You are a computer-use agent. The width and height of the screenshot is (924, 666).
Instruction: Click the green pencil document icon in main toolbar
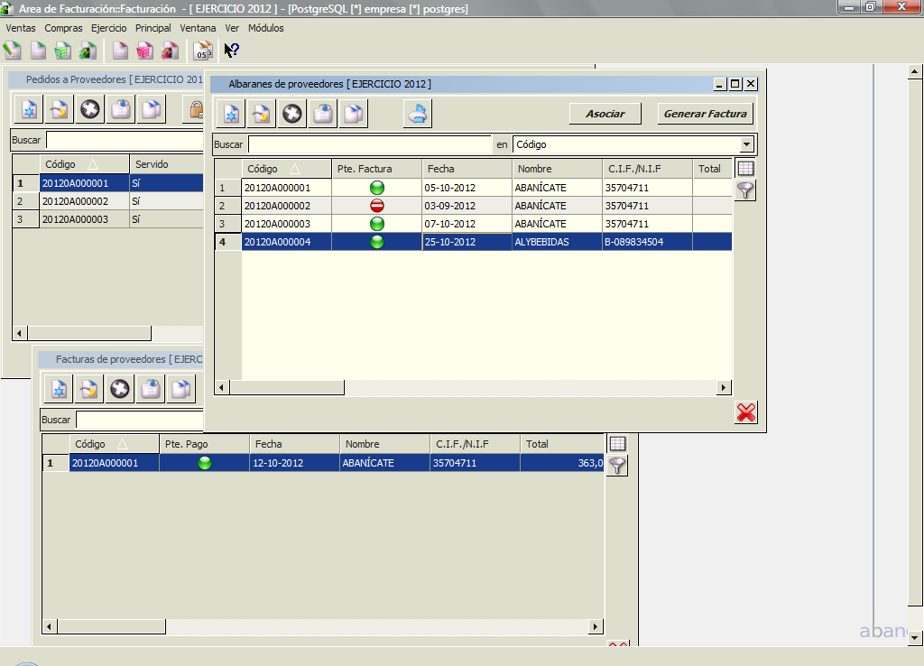tap(13, 51)
